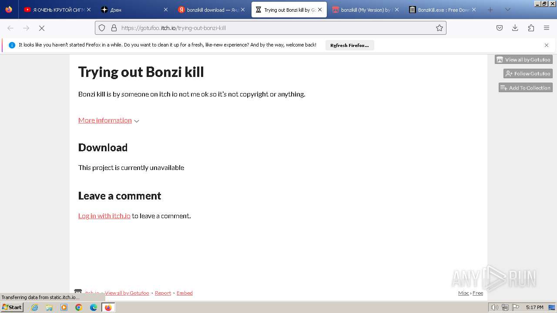Click Follow Gotufoo button
This screenshot has width=557, height=313.
(528, 73)
